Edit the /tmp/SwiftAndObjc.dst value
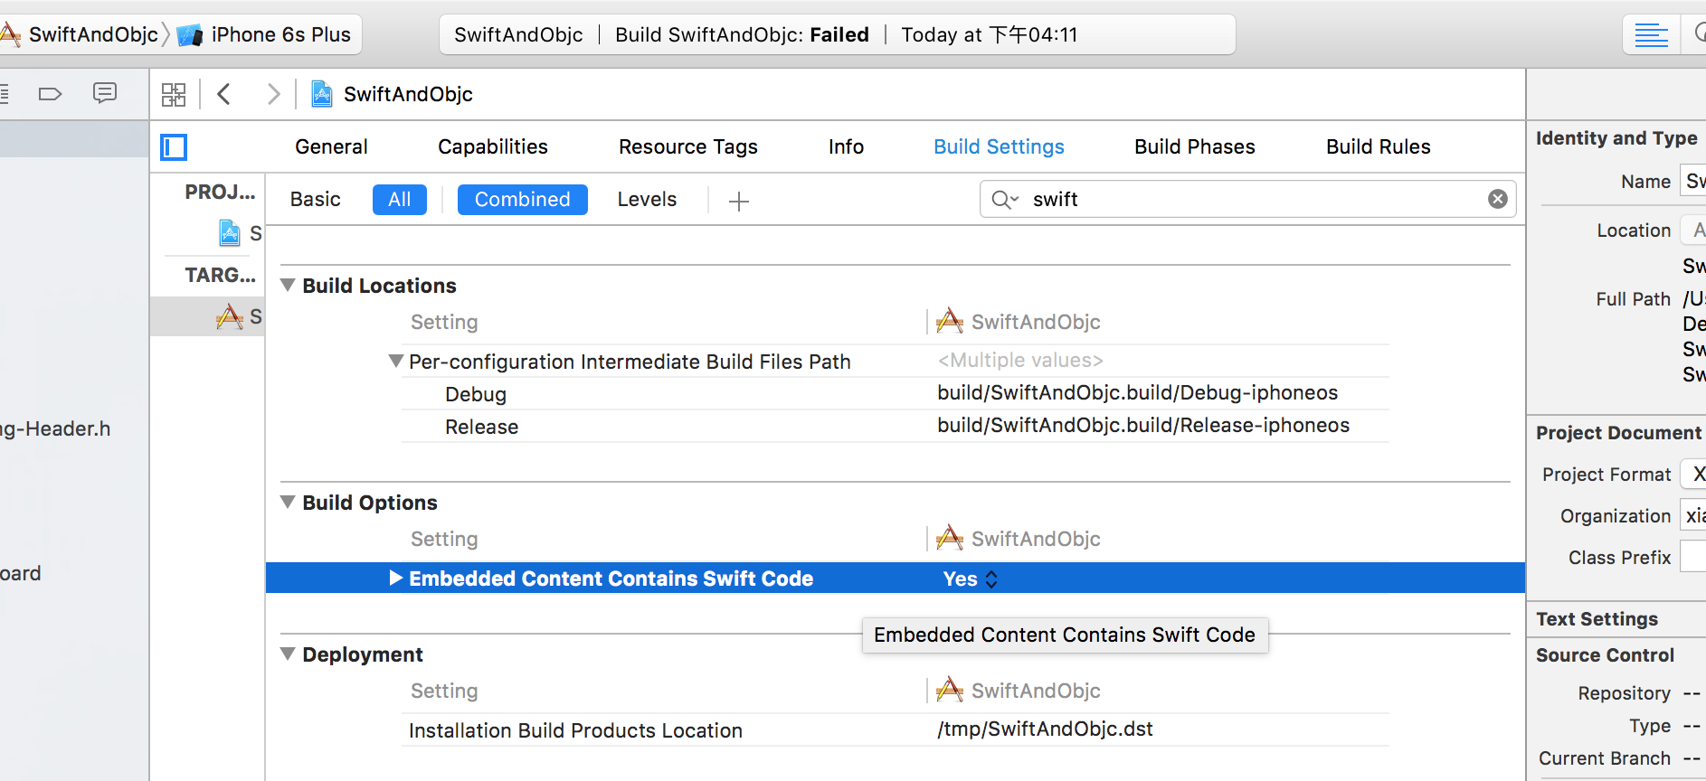This screenshot has width=1706, height=781. click(1045, 729)
